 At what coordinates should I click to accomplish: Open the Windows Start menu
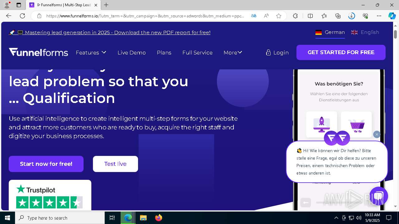7,218
